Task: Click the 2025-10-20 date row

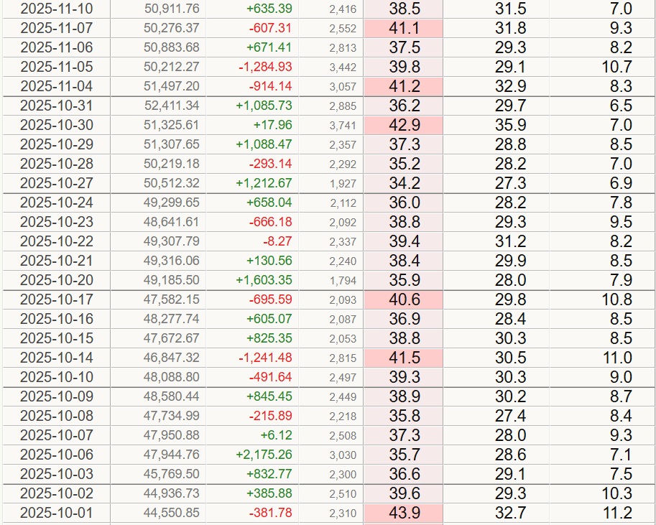Action: [56, 280]
